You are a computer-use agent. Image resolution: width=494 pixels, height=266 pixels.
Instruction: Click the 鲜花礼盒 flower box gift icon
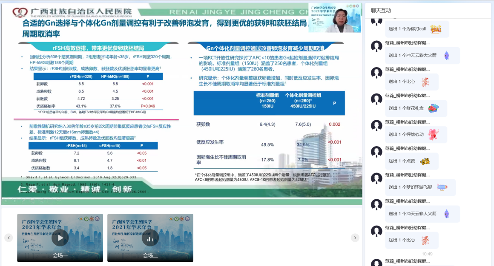434,108
